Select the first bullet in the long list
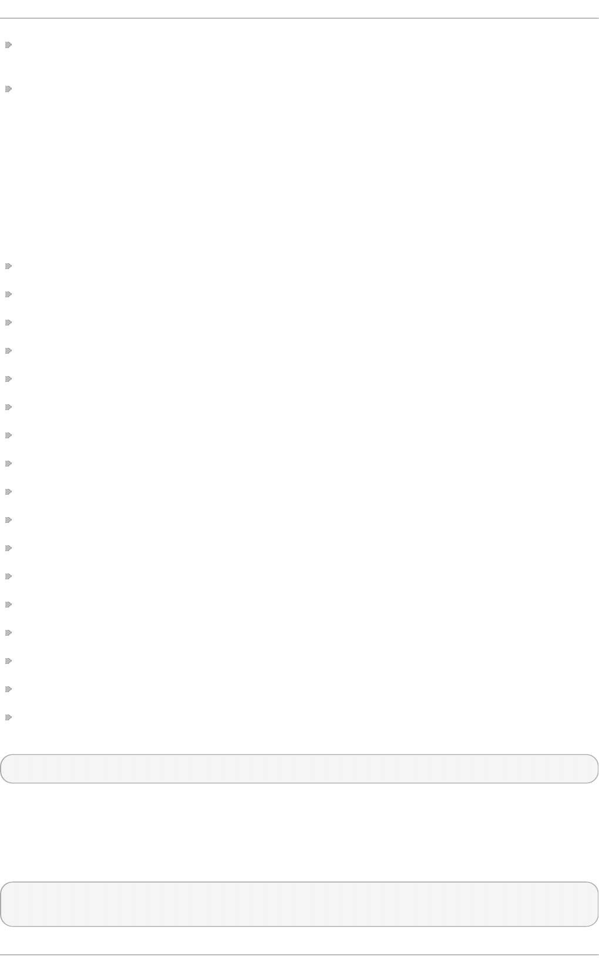599x973 pixels. click(8, 266)
